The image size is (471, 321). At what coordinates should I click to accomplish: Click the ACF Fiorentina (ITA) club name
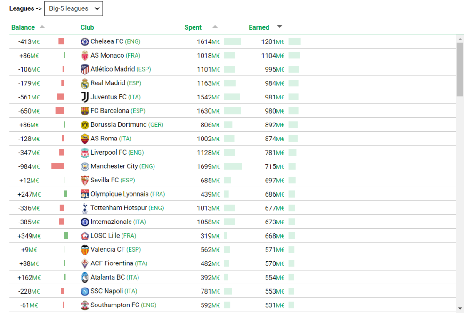tap(119, 263)
